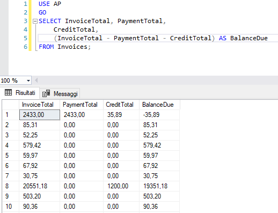This screenshot has height=213, width=278.
Task: Select PaymentTotal cell 2433,00 in row 1
Action: 82,115
